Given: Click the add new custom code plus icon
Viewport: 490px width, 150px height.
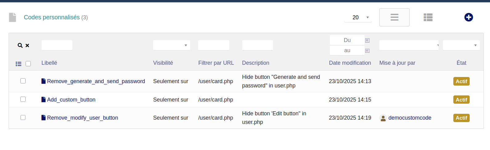Looking at the screenshot, I should [x=468, y=17].
